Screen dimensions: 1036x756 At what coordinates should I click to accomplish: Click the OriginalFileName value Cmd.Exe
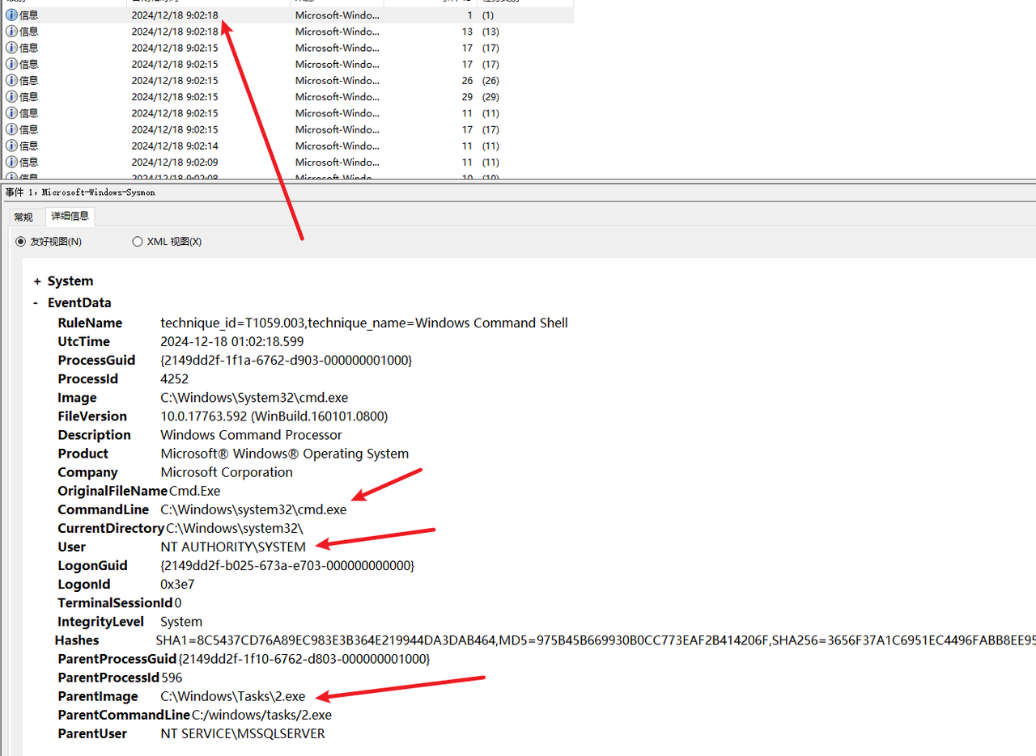coord(194,491)
